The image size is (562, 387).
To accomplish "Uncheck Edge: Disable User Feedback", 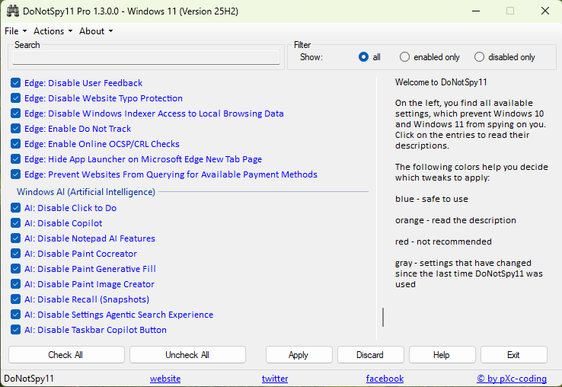I will tap(15, 83).
